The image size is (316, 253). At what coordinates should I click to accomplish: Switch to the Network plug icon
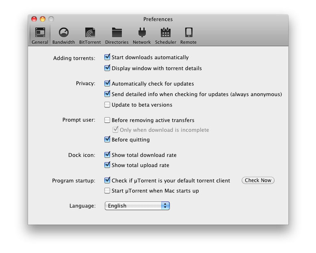[x=142, y=33]
